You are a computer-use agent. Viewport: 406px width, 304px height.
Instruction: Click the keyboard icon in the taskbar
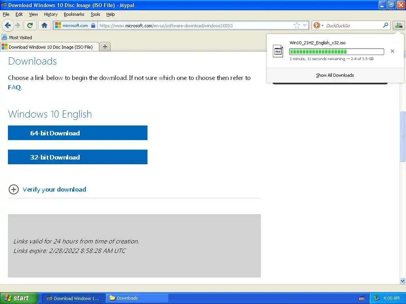click(362, 298)
